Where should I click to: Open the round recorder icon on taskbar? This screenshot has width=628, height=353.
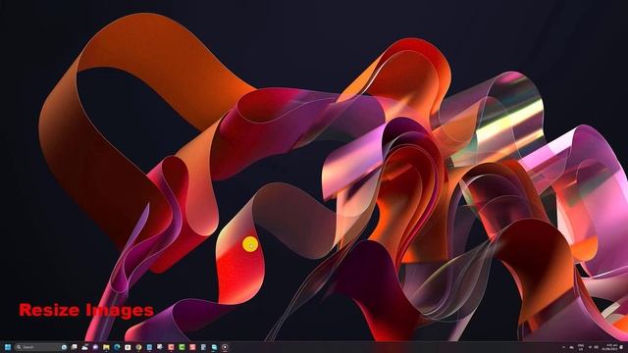(225, 347)
